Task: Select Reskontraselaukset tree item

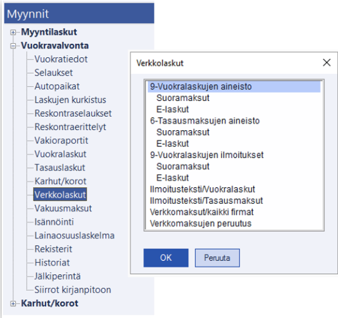Action: click(73, 114)
